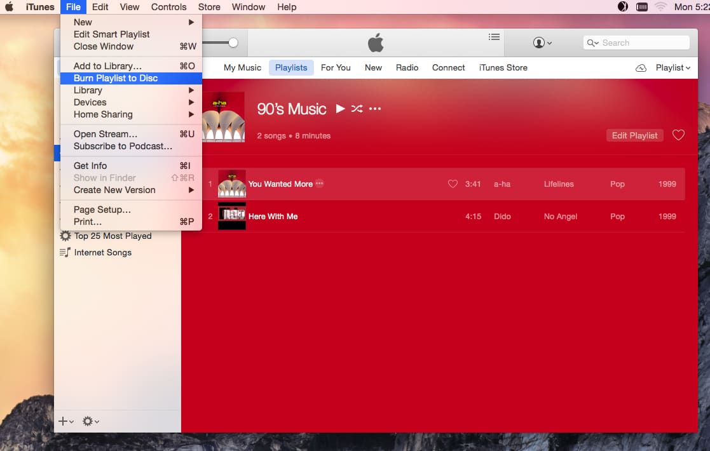Viewport: 710px width, 451px height.
Task: Open the more options ellipsis near the title
Action: pyautogui.click(x=374, y=109)
